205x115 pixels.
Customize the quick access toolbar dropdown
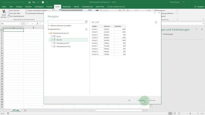click(x=47, y=2)
